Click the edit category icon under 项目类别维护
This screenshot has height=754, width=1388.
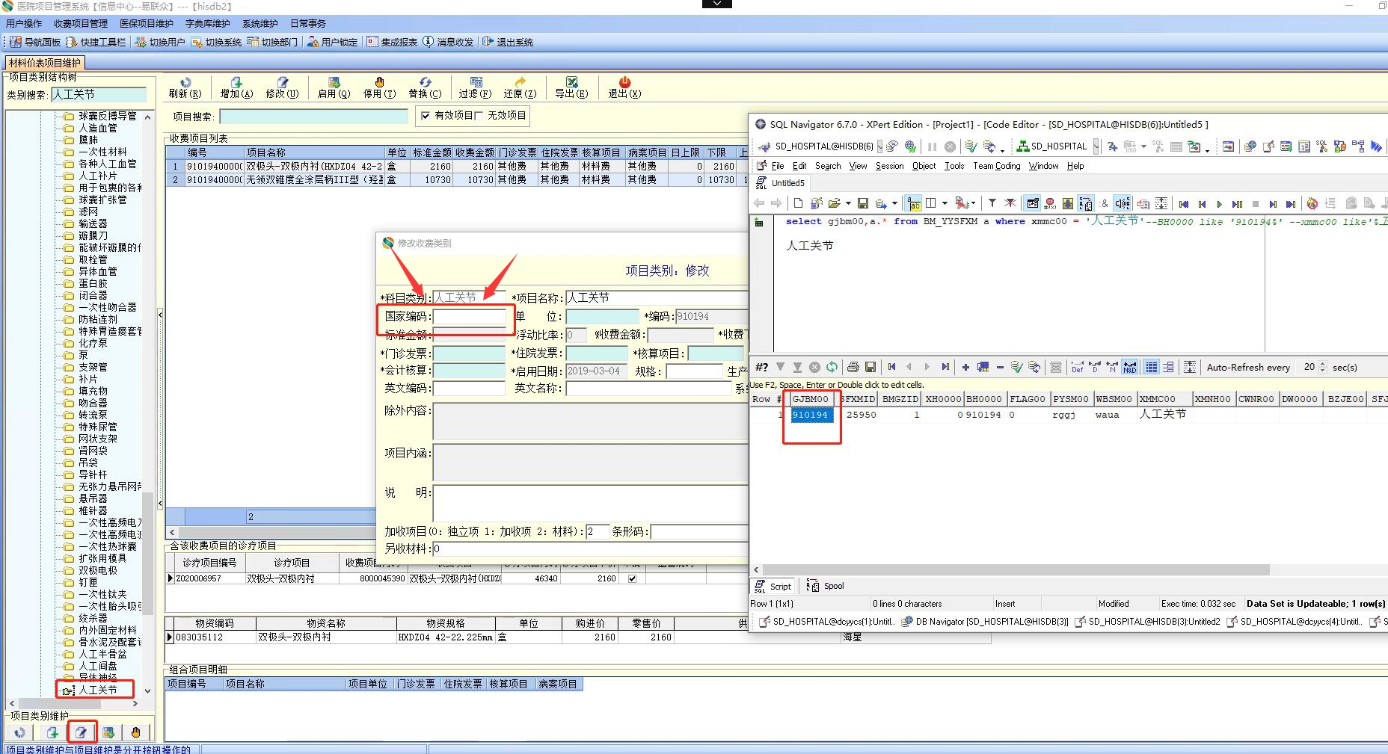click(81, 732)
